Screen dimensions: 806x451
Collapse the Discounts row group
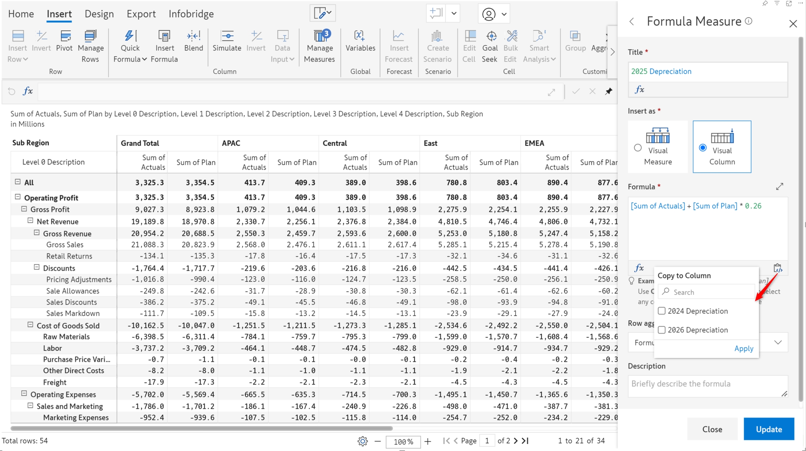[x=37, y=267]
